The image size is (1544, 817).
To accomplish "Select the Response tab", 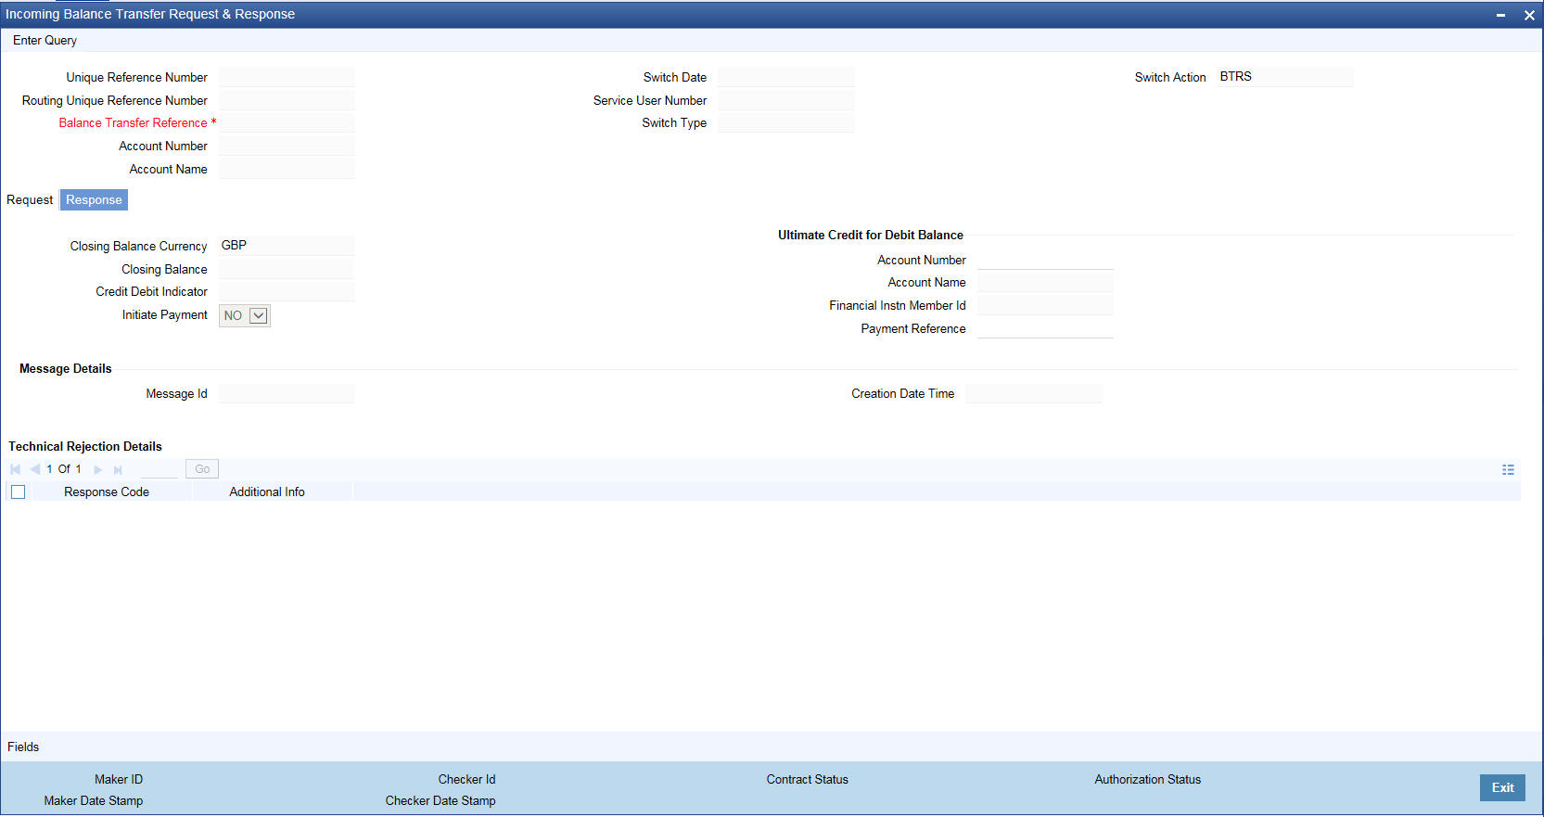I will [x=94, y=199].
